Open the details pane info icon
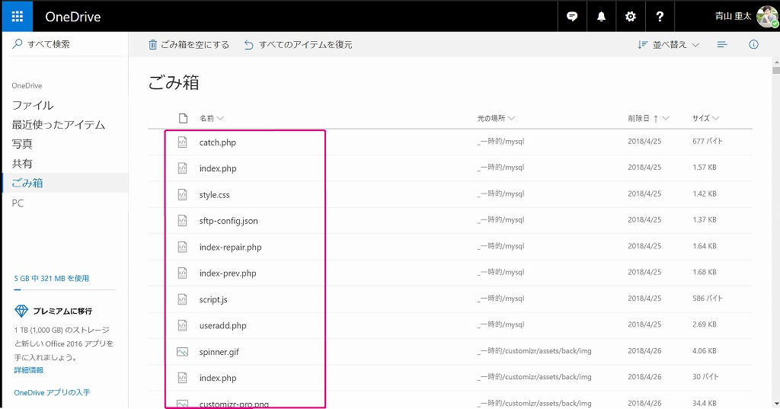Viewport: 780px width, 409px height. [x=753, y=45]
